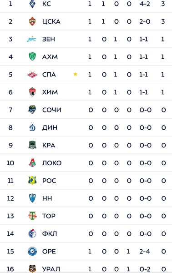Select the ОРЕ team row name
Image resolution: width=172 pixels, height=273 pixels.
coord(49,252)
